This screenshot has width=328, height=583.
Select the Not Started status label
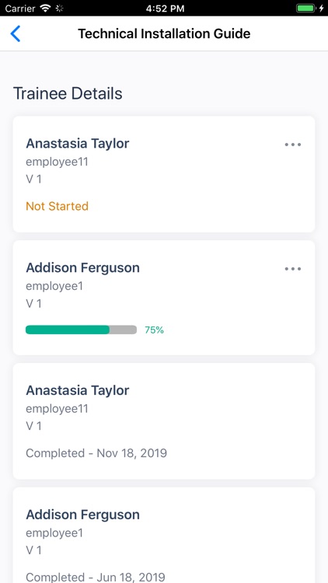tap(58, 206)
